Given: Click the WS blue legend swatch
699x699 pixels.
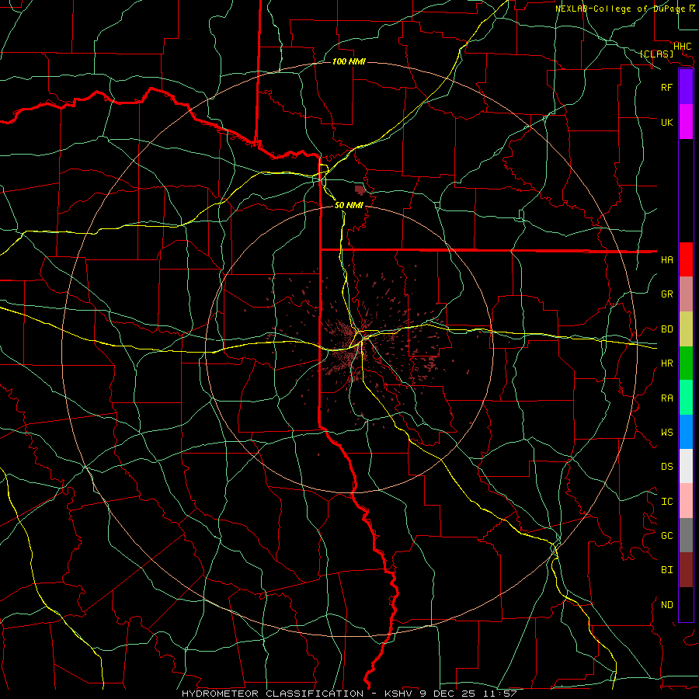Looking at the screenshot, I should tap(686, 432).
